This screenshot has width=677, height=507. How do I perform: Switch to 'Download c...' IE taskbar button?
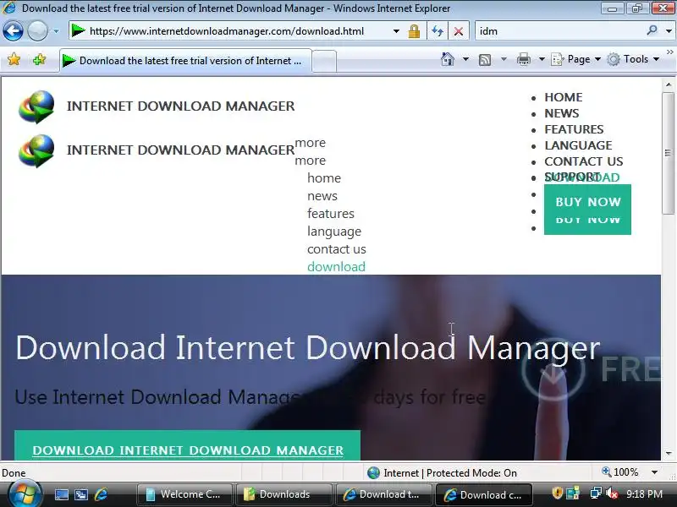pos(483,494)
